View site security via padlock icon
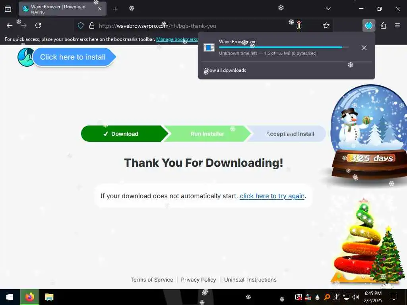407x305 pixels. point(92,26)
